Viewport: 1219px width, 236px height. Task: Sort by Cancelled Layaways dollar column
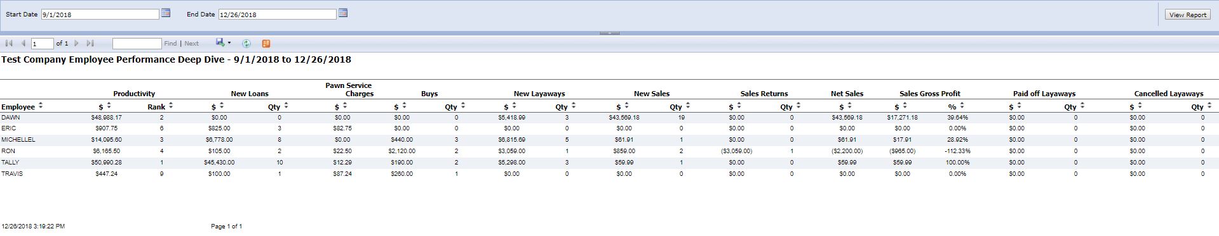(1140, 106)
